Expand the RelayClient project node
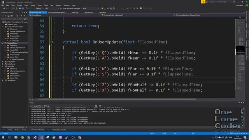 tap(3, 61)
